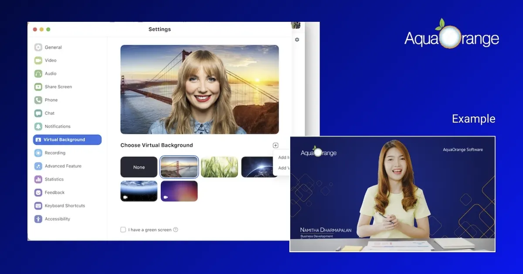Image resolution: width=523 pixels, height=274 pixels.
Task: Click Add Video menu entry
Action: 283,168
